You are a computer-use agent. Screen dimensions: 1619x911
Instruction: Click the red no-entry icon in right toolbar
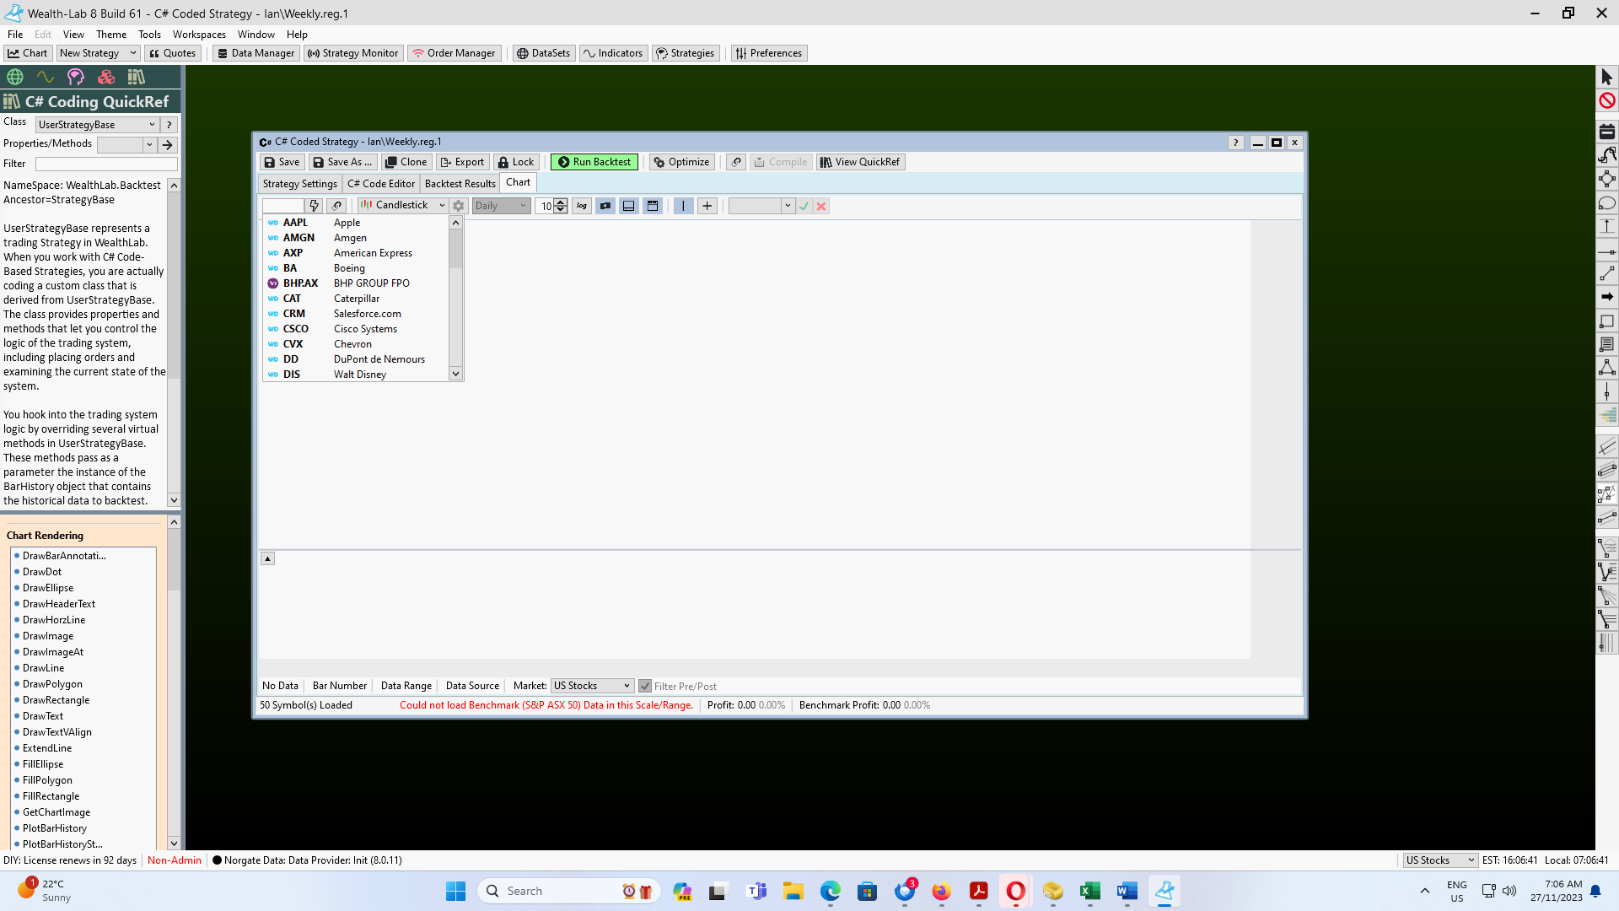click(1607, 101)
